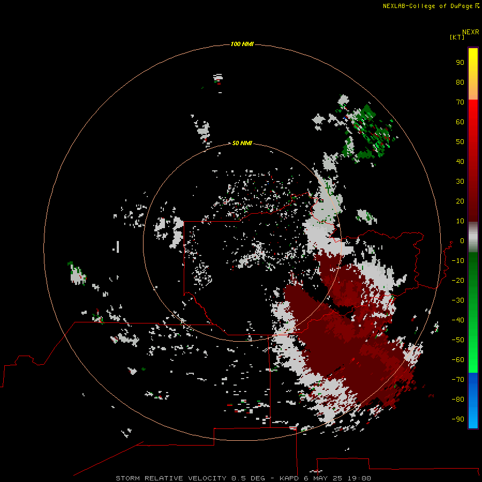Viewport: 482px width, 482px height.
Task: Click the KT units label above color scale
Action: click(457, 37)
